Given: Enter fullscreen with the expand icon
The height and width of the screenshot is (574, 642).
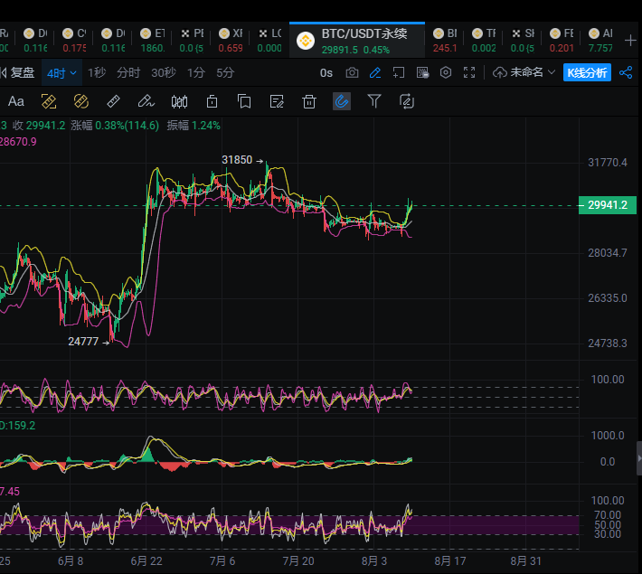Looking at the screenshot, I should (x=469, y=73).
